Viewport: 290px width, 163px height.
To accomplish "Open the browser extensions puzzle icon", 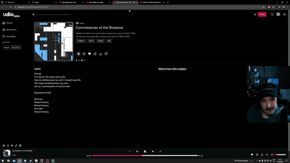I will coord(273,7).
